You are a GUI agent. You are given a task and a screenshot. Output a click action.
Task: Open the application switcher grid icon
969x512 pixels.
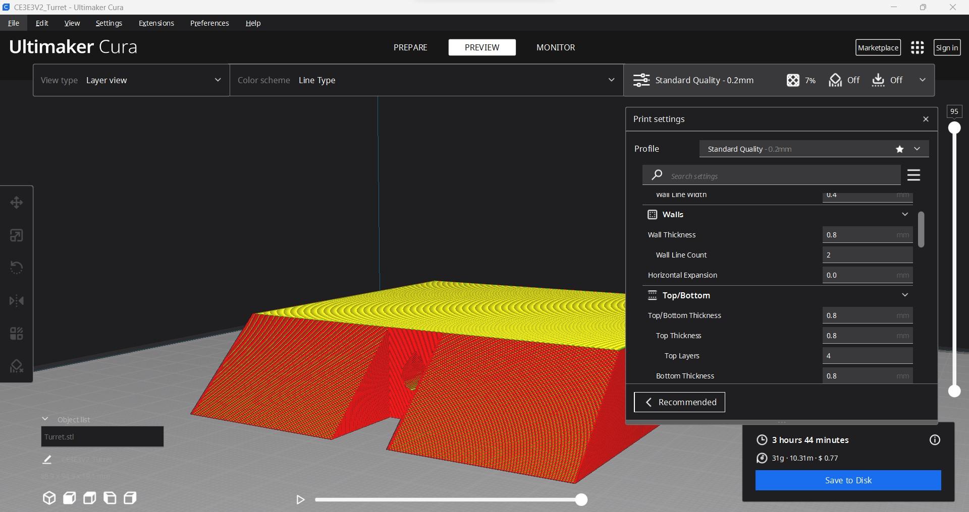pyautogui.click(x=917, y=47)
